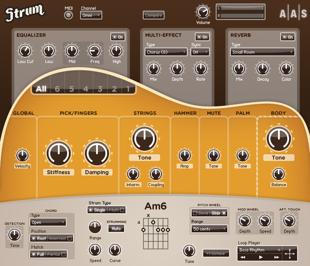310x266 pixels.
Task: Select Partial chord match
Action: click(x=56, y=254)
